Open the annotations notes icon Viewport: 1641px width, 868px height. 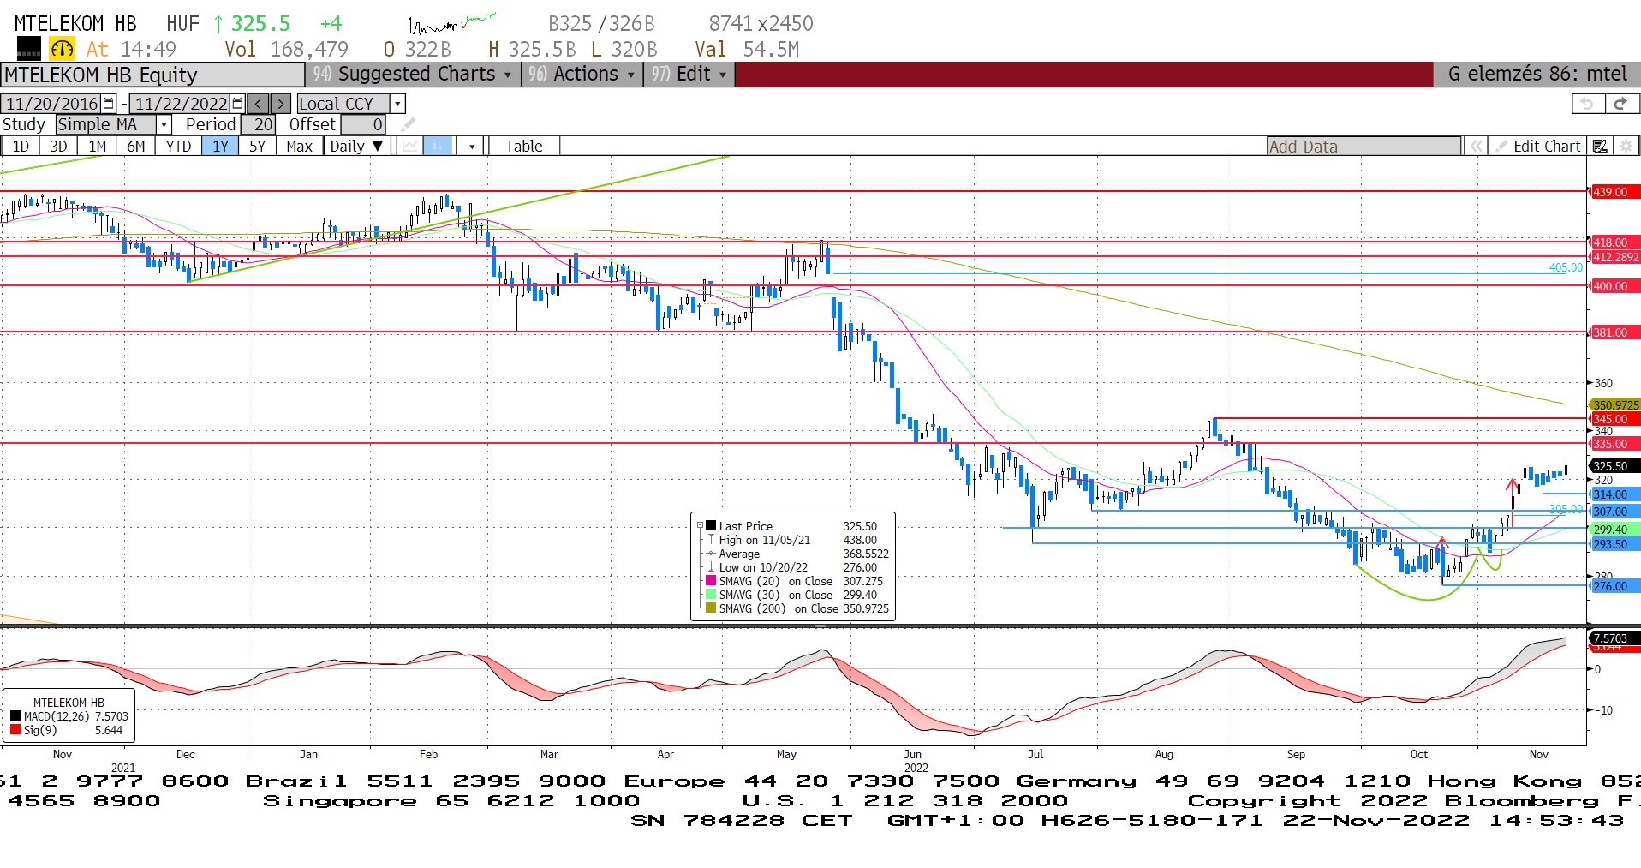click(1600, 147)
